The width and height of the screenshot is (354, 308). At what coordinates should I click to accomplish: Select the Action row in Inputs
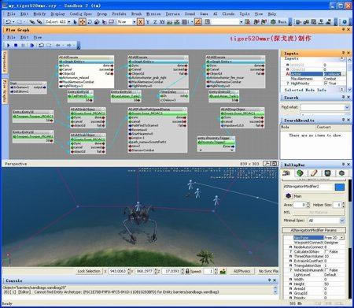point(315,74)
